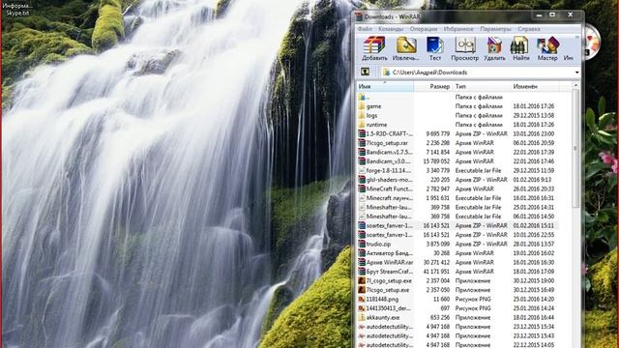The height and width of the screenshot is (348, 619).
Task: Select the Minecraft лаунч jar icon
Action: pyautogui.click(x=361, y=198)
